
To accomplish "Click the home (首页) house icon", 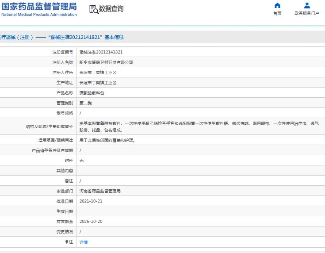I will (277, 5).
